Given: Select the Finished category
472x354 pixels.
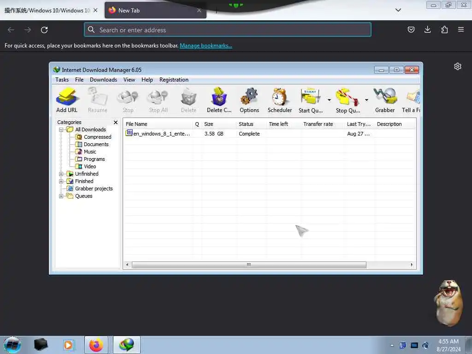Looking at the screenshot, I should (84, 181).
